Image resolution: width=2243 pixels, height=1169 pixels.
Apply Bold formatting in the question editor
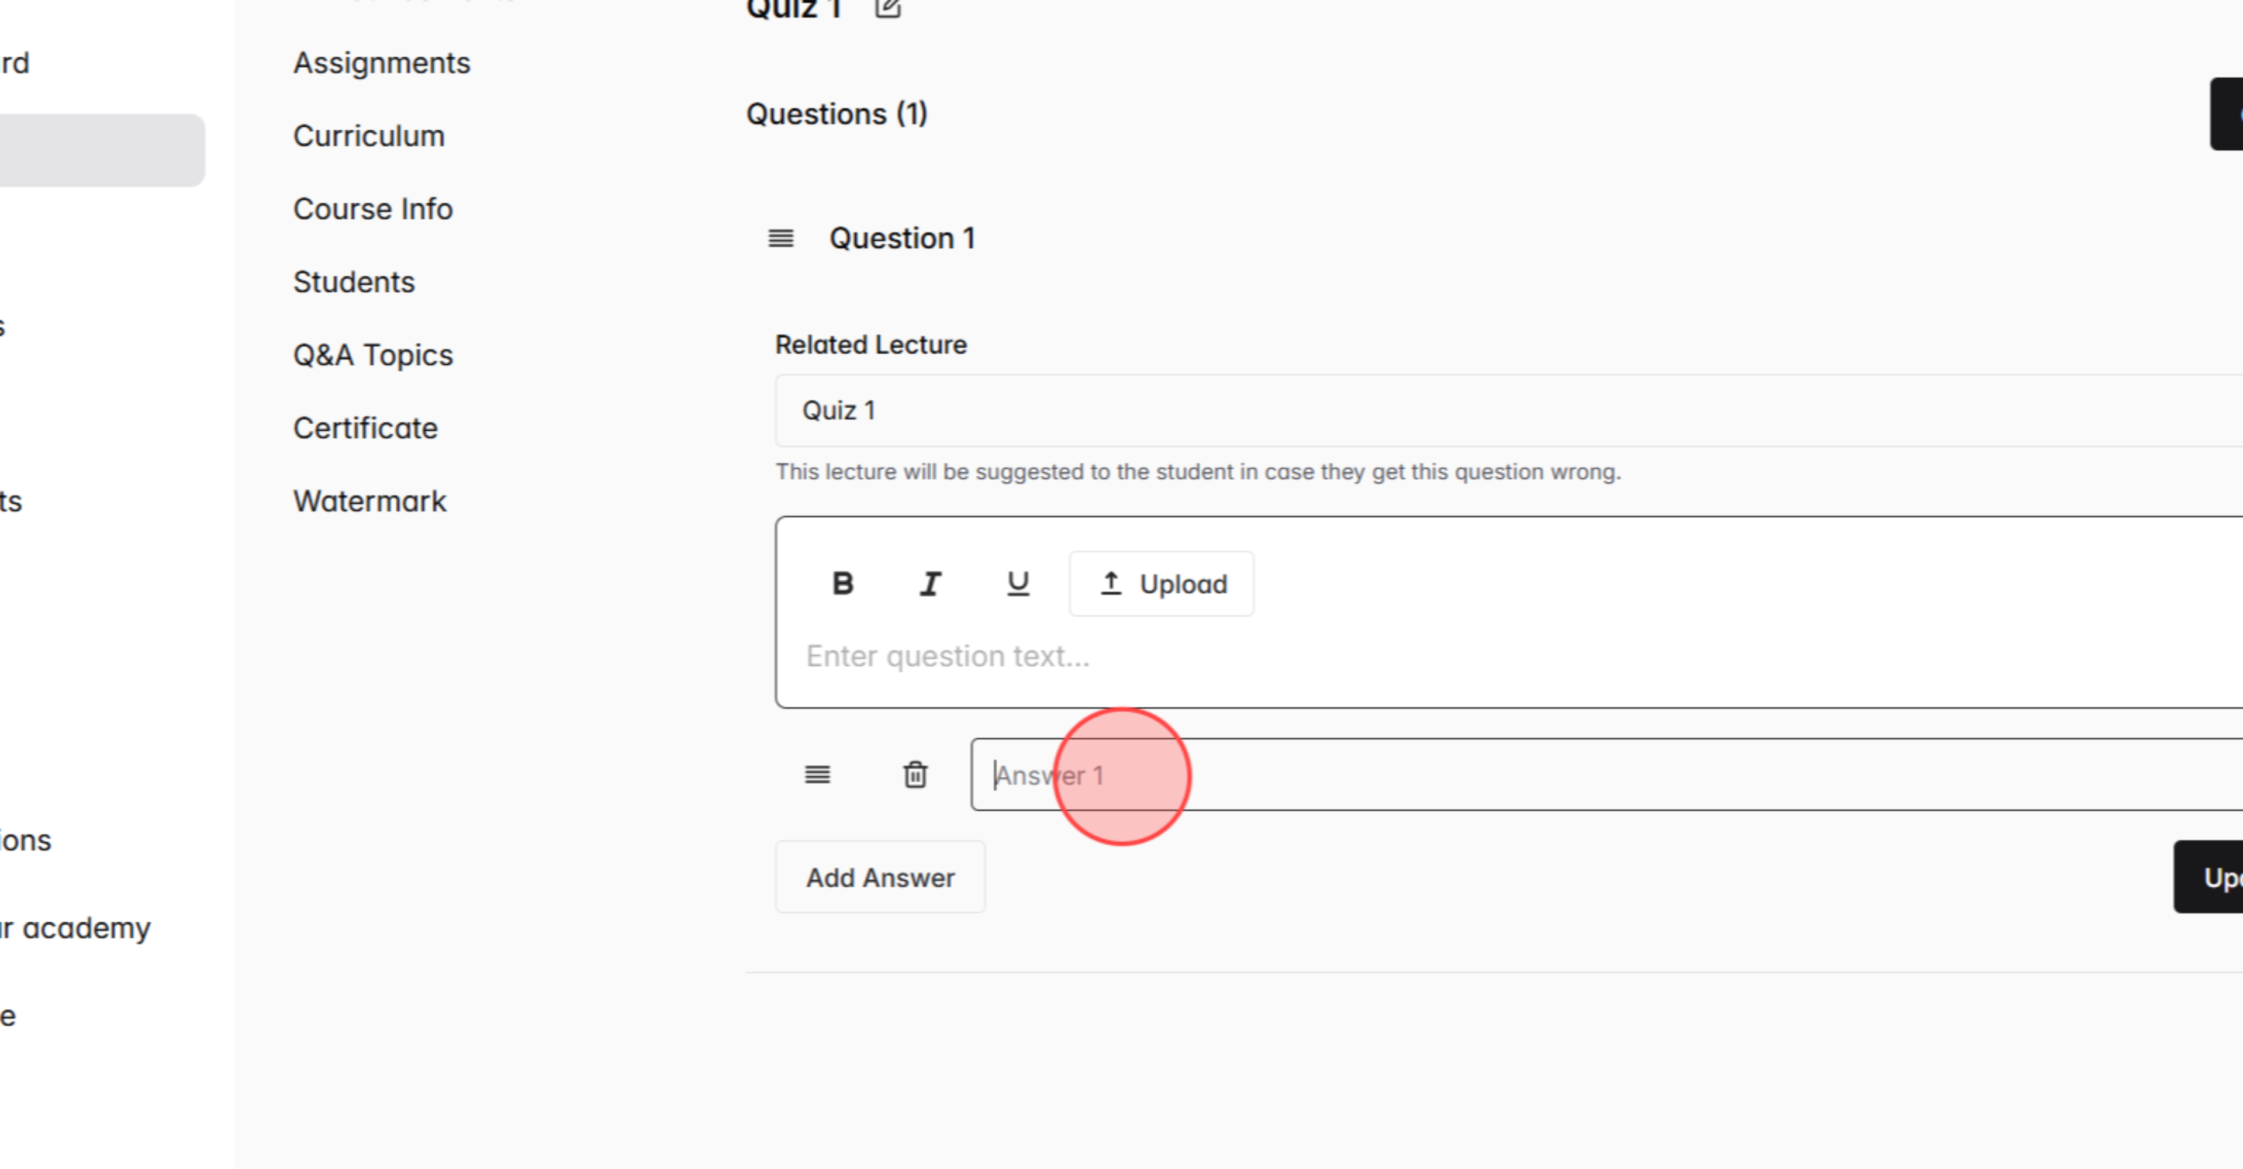tap(841, 583)
